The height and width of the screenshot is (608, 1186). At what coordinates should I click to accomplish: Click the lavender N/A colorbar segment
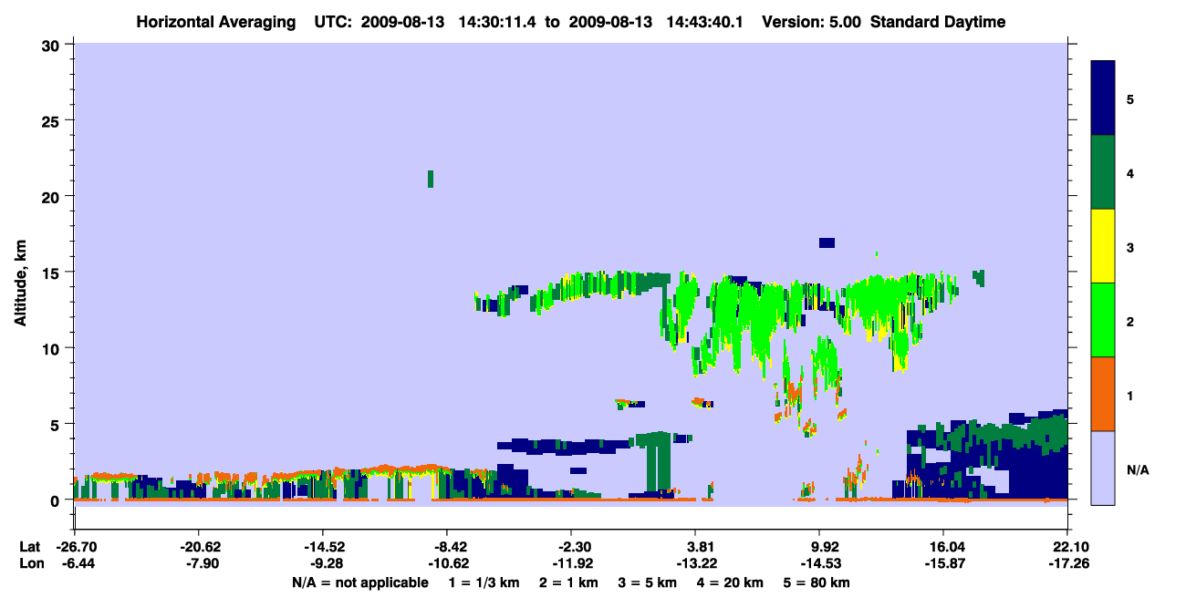pos(1103,468)
